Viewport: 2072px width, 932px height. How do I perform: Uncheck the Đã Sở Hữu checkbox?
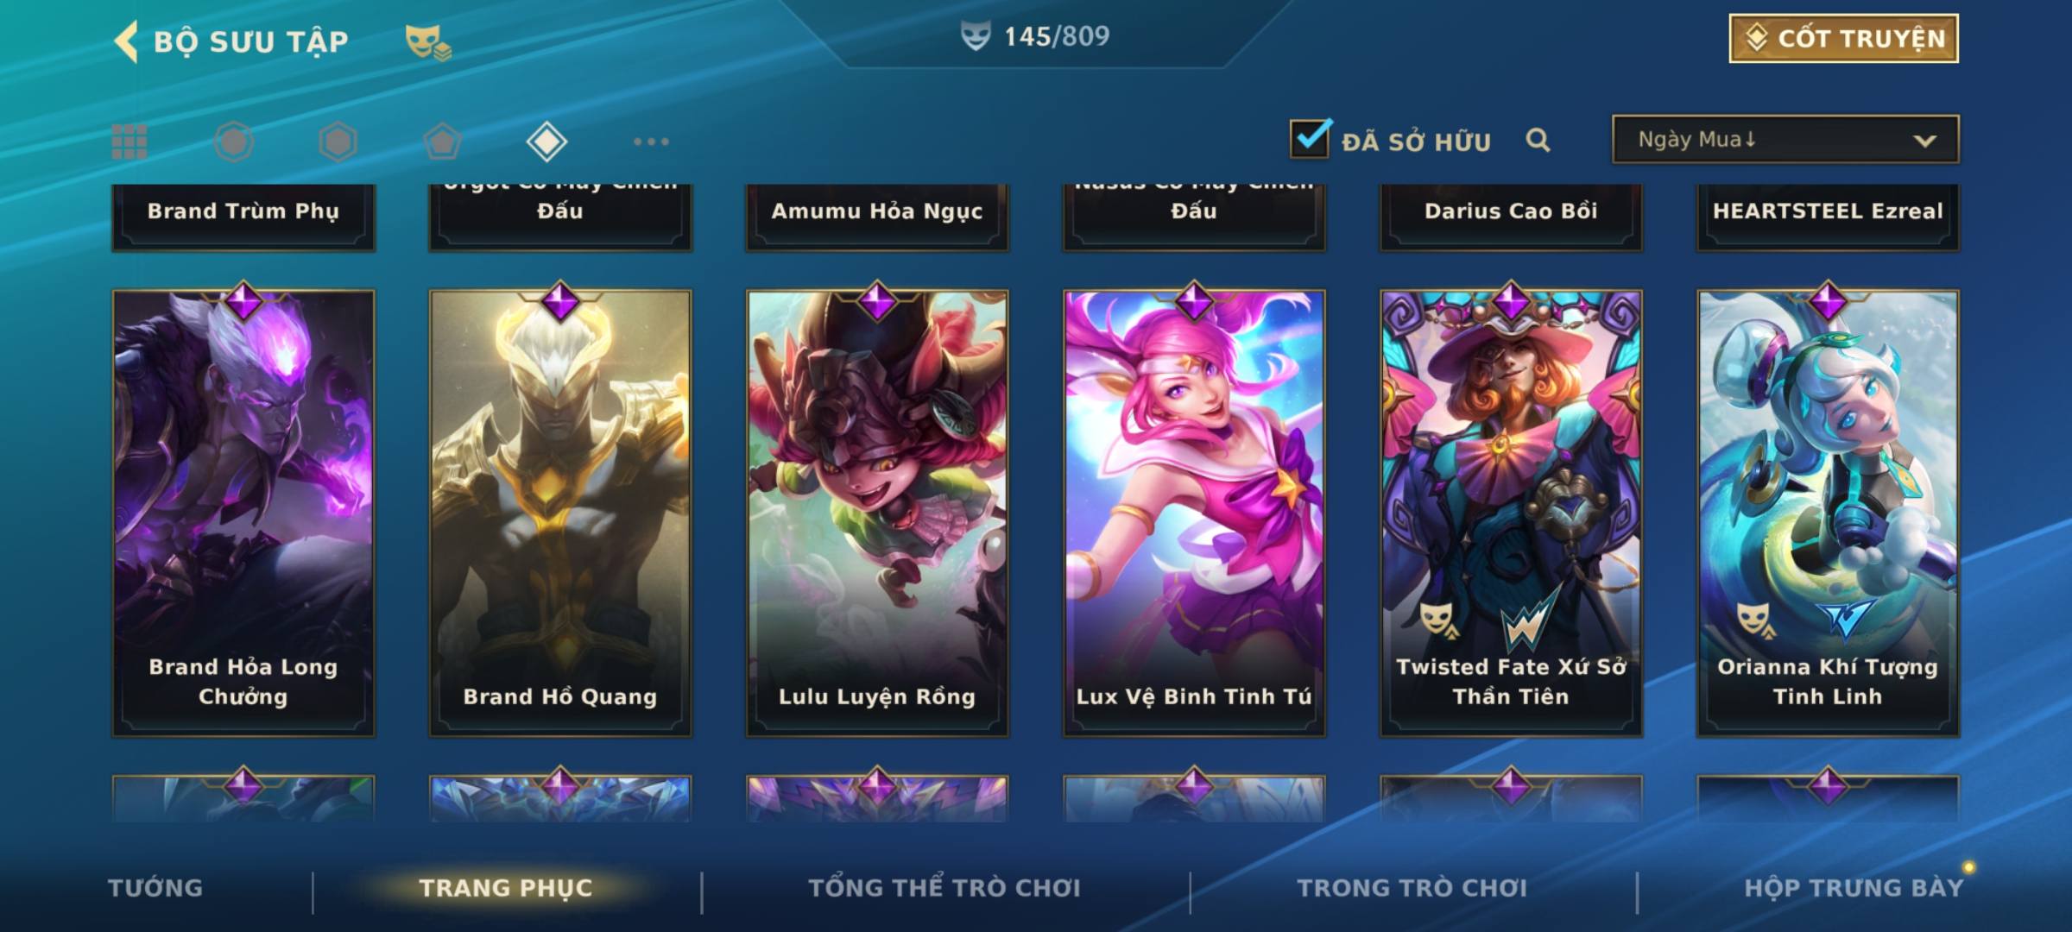pos(1310,138)
